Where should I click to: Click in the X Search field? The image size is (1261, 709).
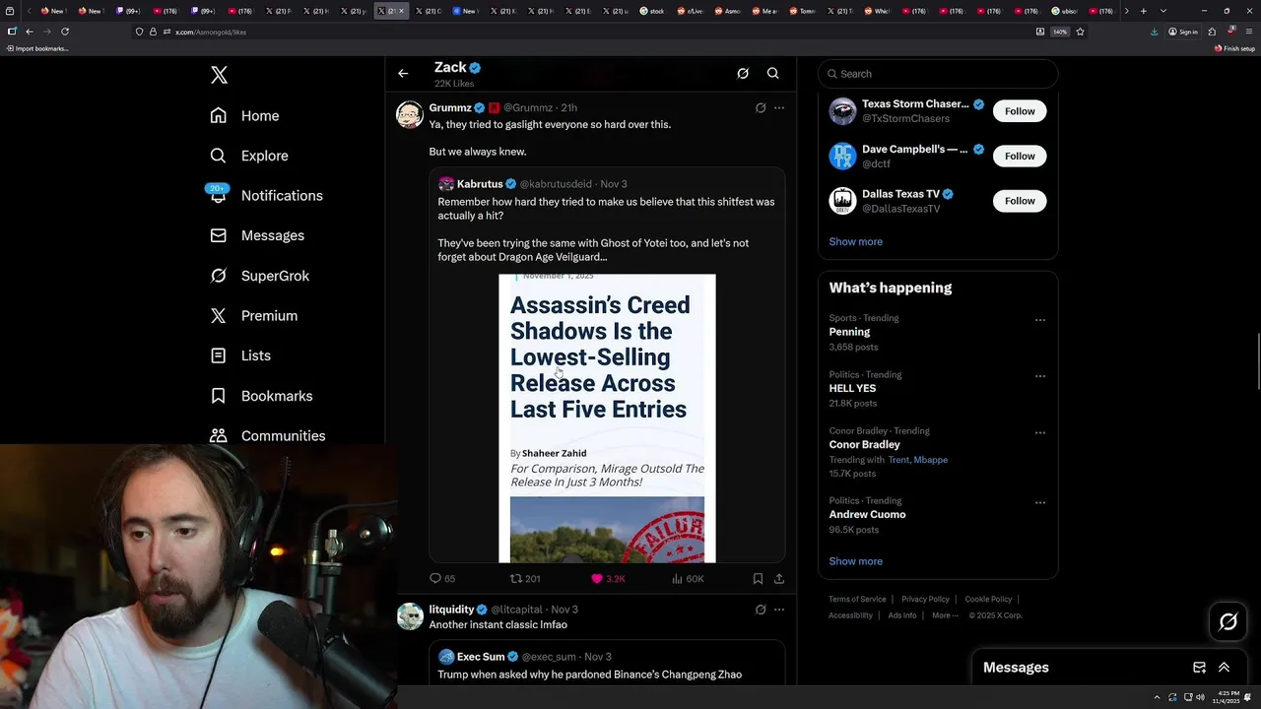(938, 74)
